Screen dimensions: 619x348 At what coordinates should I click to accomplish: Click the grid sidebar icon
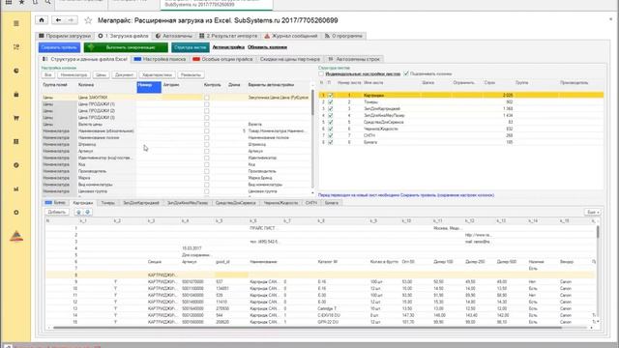(16, 141)
